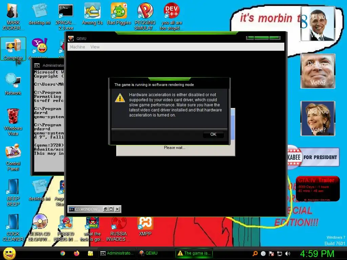Screen dimensions: 347x260
Task: Click the 'FOR PRESIDENT' gadget
Action: (x=313, y=157)
